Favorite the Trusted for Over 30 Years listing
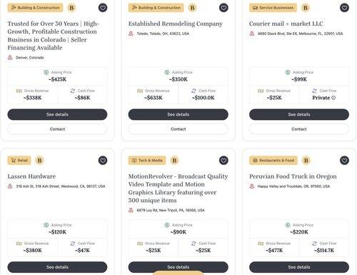 coord(103,8)
